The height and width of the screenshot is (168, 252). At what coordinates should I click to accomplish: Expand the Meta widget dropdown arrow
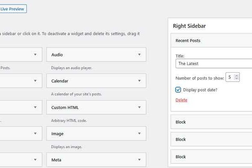[139, 160]
